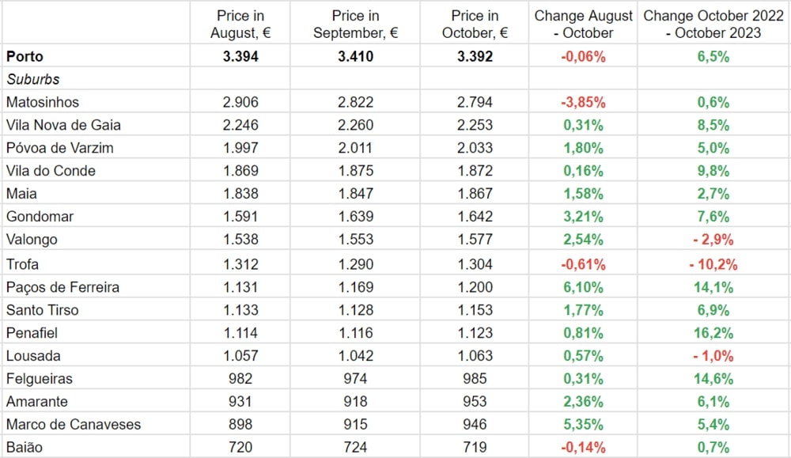The height and width of the screenshot is (458, 791).
Task: Click Porto's October price 3.392
Action: coord(475,56)
